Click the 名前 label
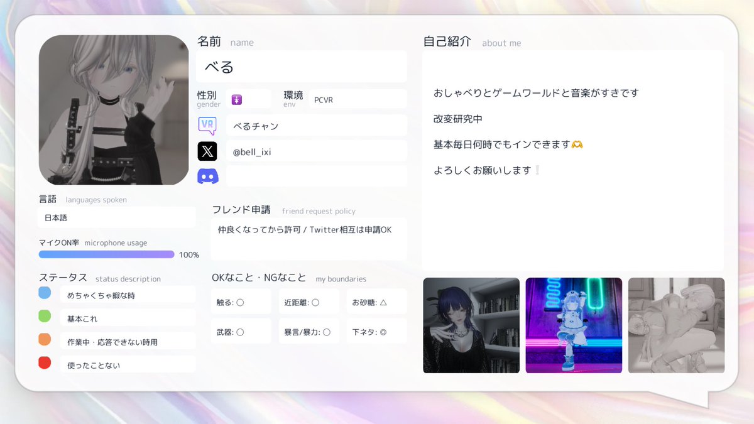 point(209,41)
